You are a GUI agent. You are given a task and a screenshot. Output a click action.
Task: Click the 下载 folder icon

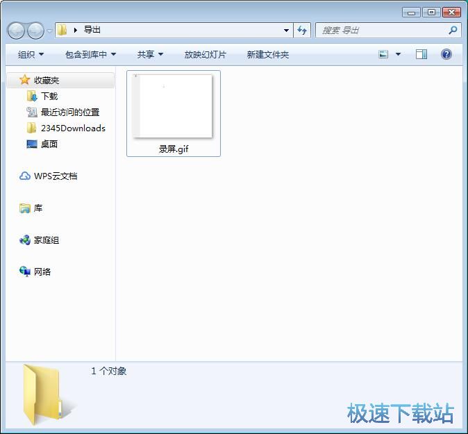[x=32, y=96]
